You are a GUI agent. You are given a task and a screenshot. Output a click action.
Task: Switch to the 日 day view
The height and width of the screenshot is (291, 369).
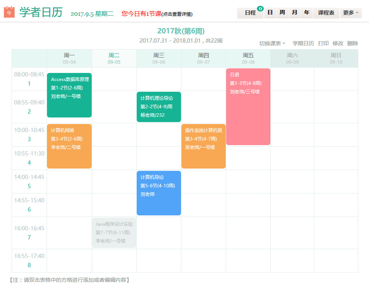click(x=270, y=13)
